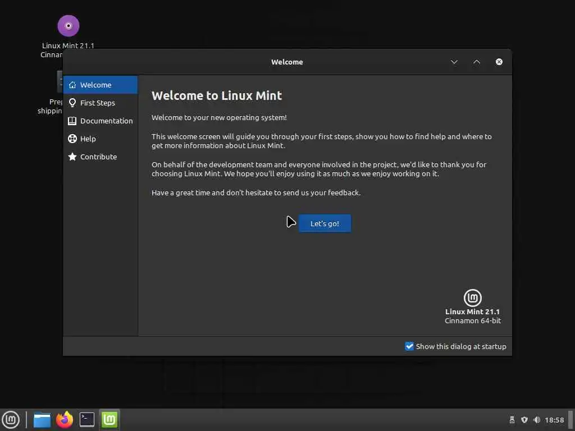This screenshot has width=575, height=431.
Task: Open the removable drives tray icon
Action: (x=512, y=420)
